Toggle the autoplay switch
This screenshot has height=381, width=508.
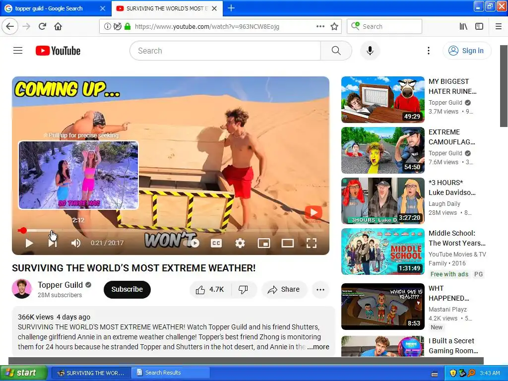[191, 243]
